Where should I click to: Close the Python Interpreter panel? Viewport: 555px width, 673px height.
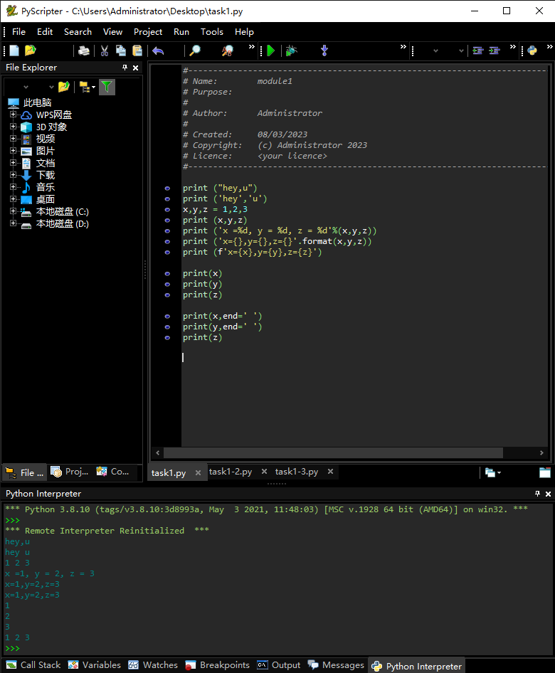(548, 494)
